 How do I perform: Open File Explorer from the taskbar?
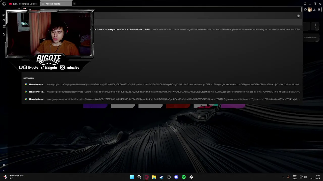(154, 177)
